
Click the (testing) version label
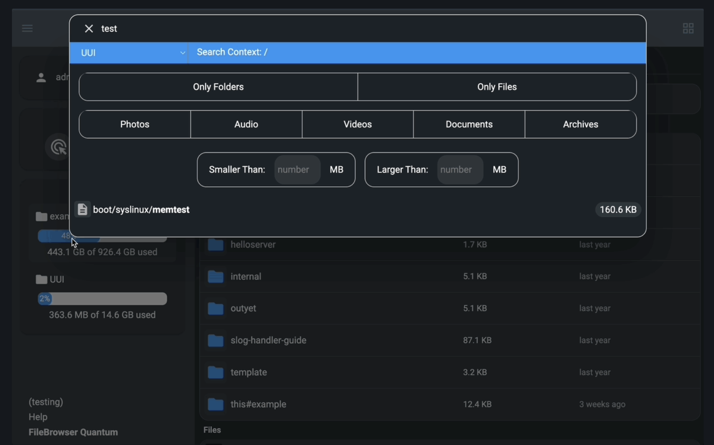[46, 402]
